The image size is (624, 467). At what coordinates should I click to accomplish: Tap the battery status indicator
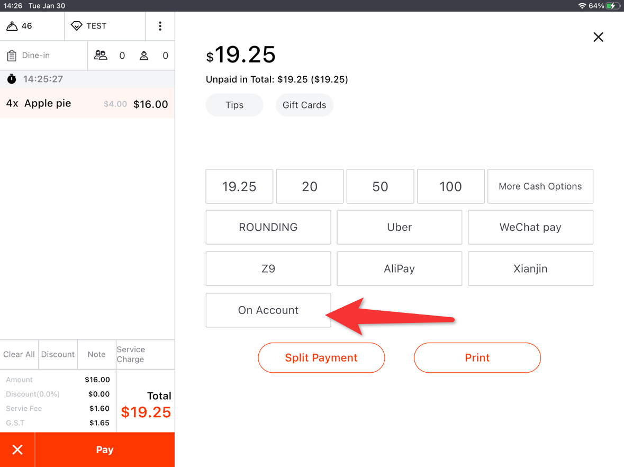click(612, 6)
